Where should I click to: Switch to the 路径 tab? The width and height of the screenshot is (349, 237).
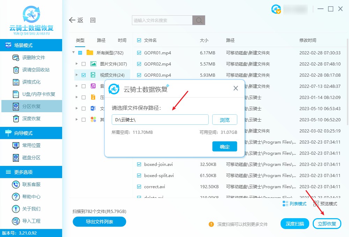[x=101, y=40]
